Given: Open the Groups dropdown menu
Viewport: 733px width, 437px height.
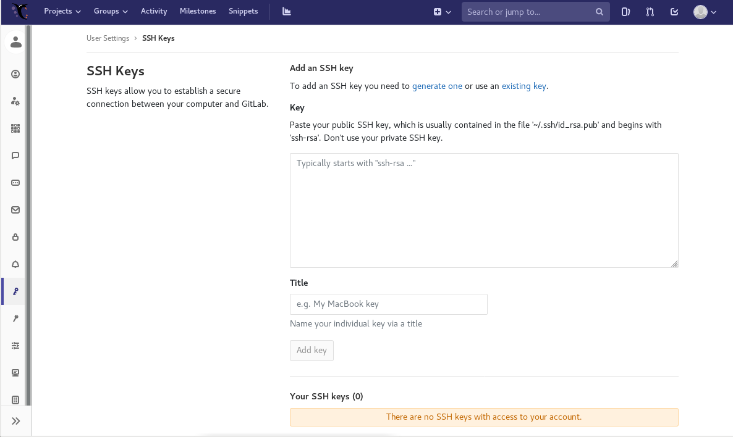Looking at the screenshot, I should click(111, 11).
